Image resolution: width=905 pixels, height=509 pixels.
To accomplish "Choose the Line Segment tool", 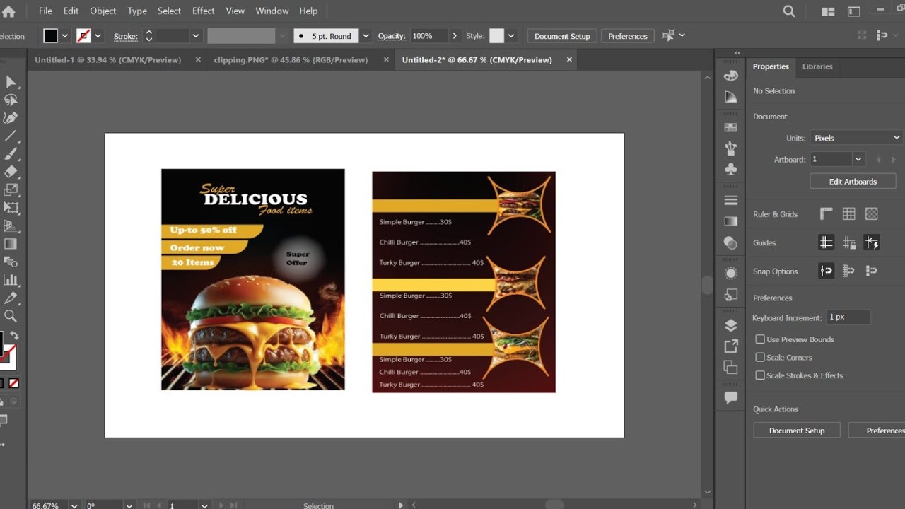I will tap(11, 136).
